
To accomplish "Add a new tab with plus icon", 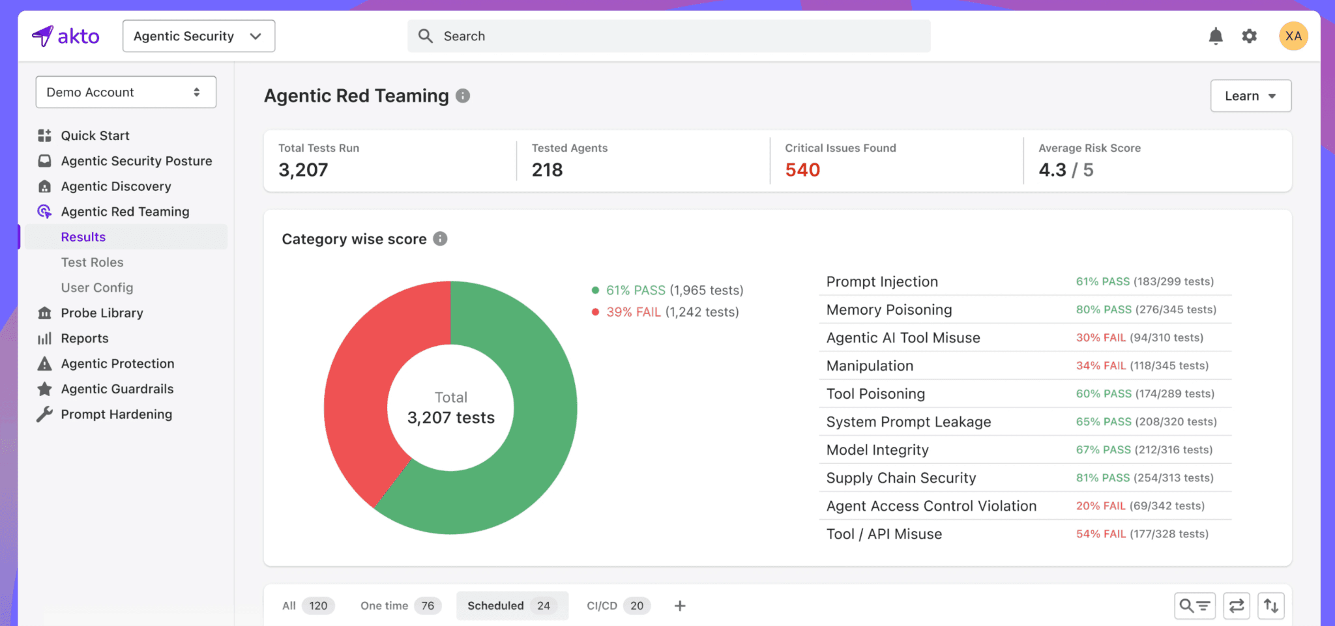I will (x=680, y=606).
